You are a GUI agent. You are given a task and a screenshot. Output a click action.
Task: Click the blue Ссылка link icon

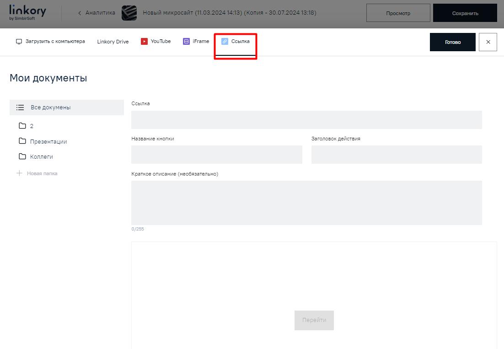pyautogui.click(x=225, y=42)
